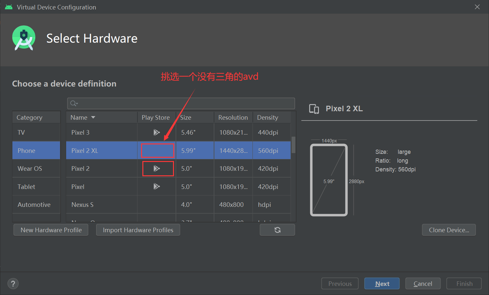Screen dimensions: 489x295
Task: Click the Clone Device button
Action: [449, 230]
